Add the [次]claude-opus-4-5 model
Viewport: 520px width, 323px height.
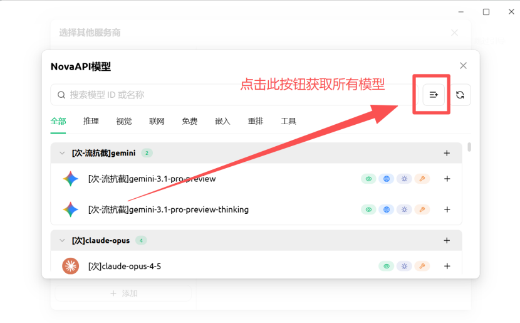point(447,266)
